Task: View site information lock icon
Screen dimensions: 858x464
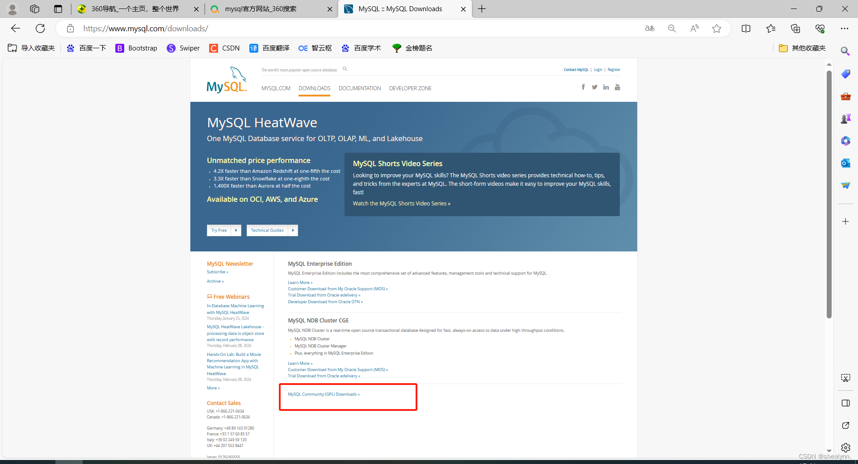Action: pyautogui.click(x=70, y=29)
